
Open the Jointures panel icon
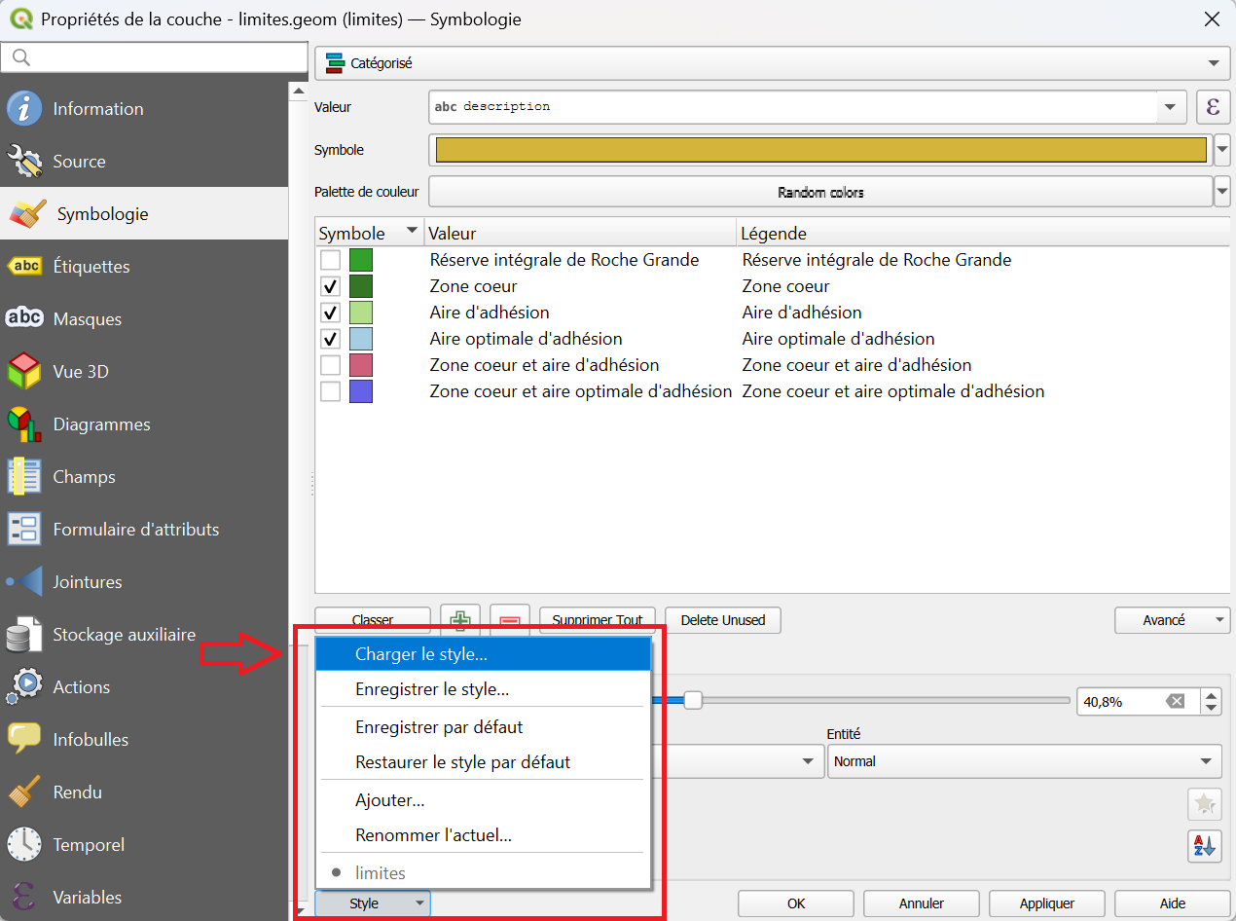click(x=24, y=582)
